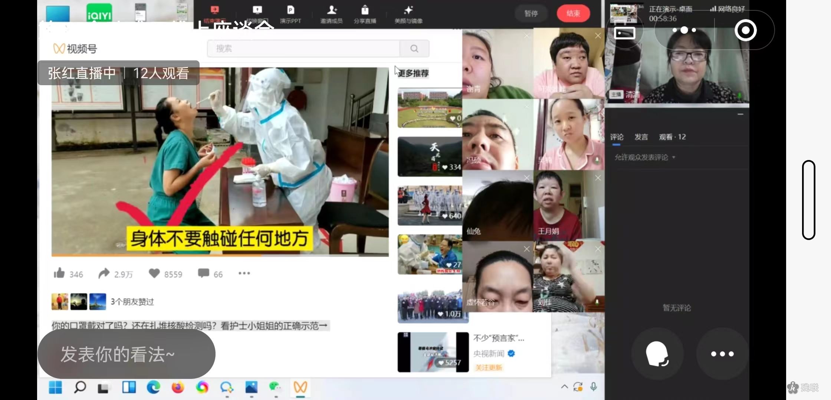Click host 清清 camera preview
The height and width of the screenshot is (400, 831).
tap(677, 67)
